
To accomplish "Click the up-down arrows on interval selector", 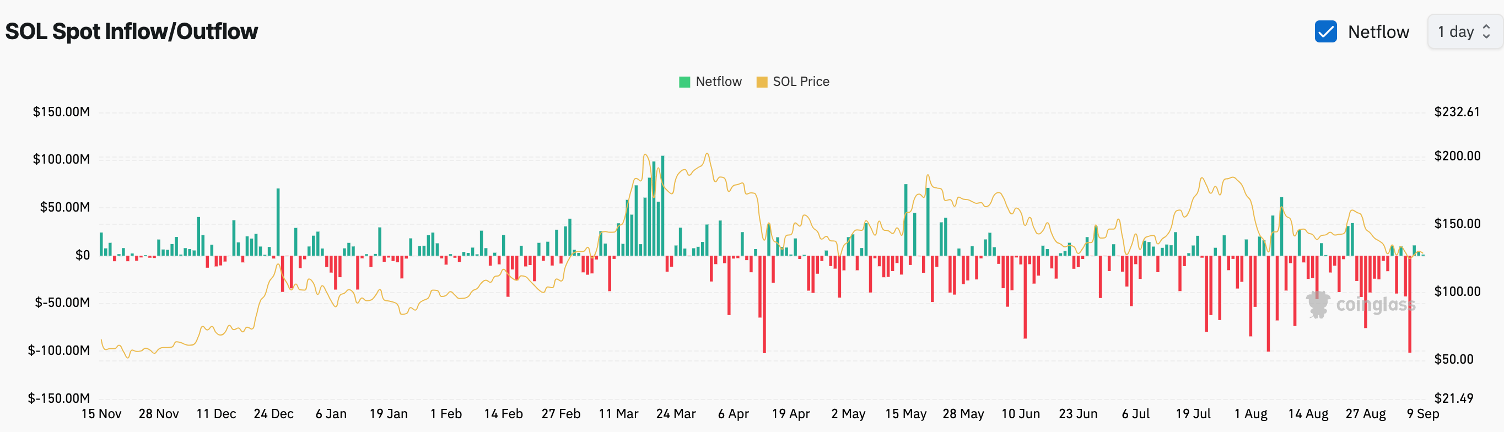I will (1486, 32).
